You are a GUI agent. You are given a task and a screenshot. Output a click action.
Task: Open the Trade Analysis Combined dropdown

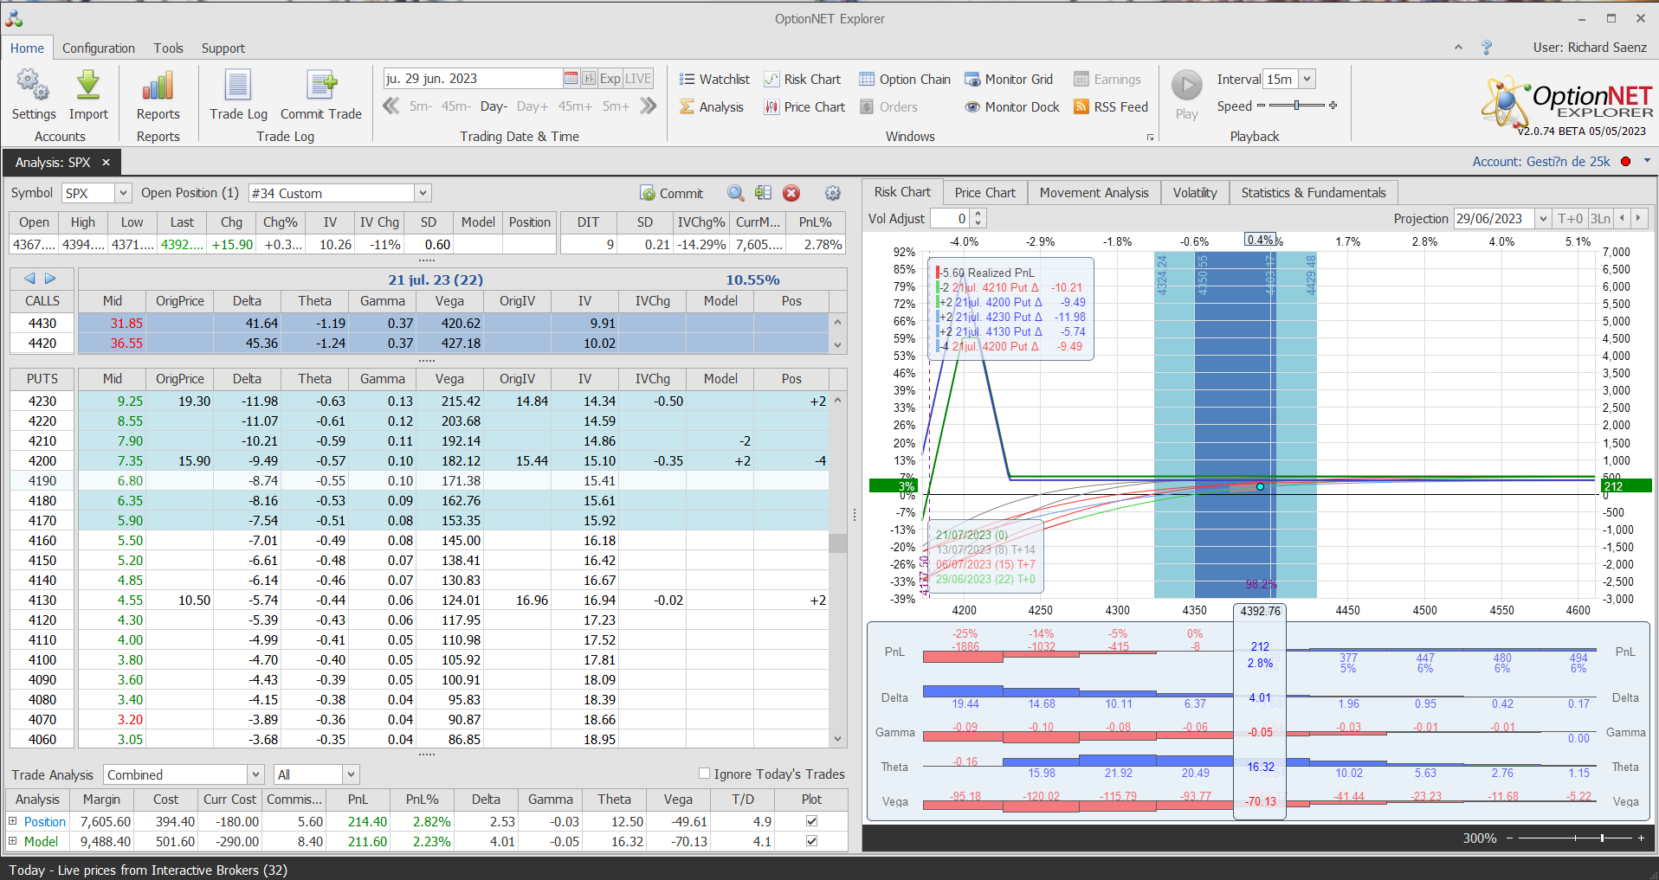pyautogui.click(x=255, y=774)
